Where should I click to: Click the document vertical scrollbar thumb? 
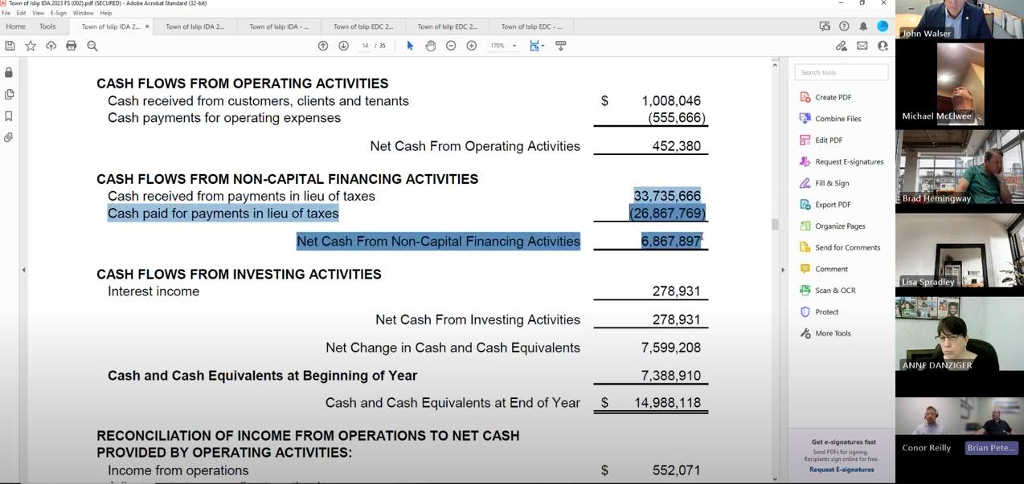(775, 224)
